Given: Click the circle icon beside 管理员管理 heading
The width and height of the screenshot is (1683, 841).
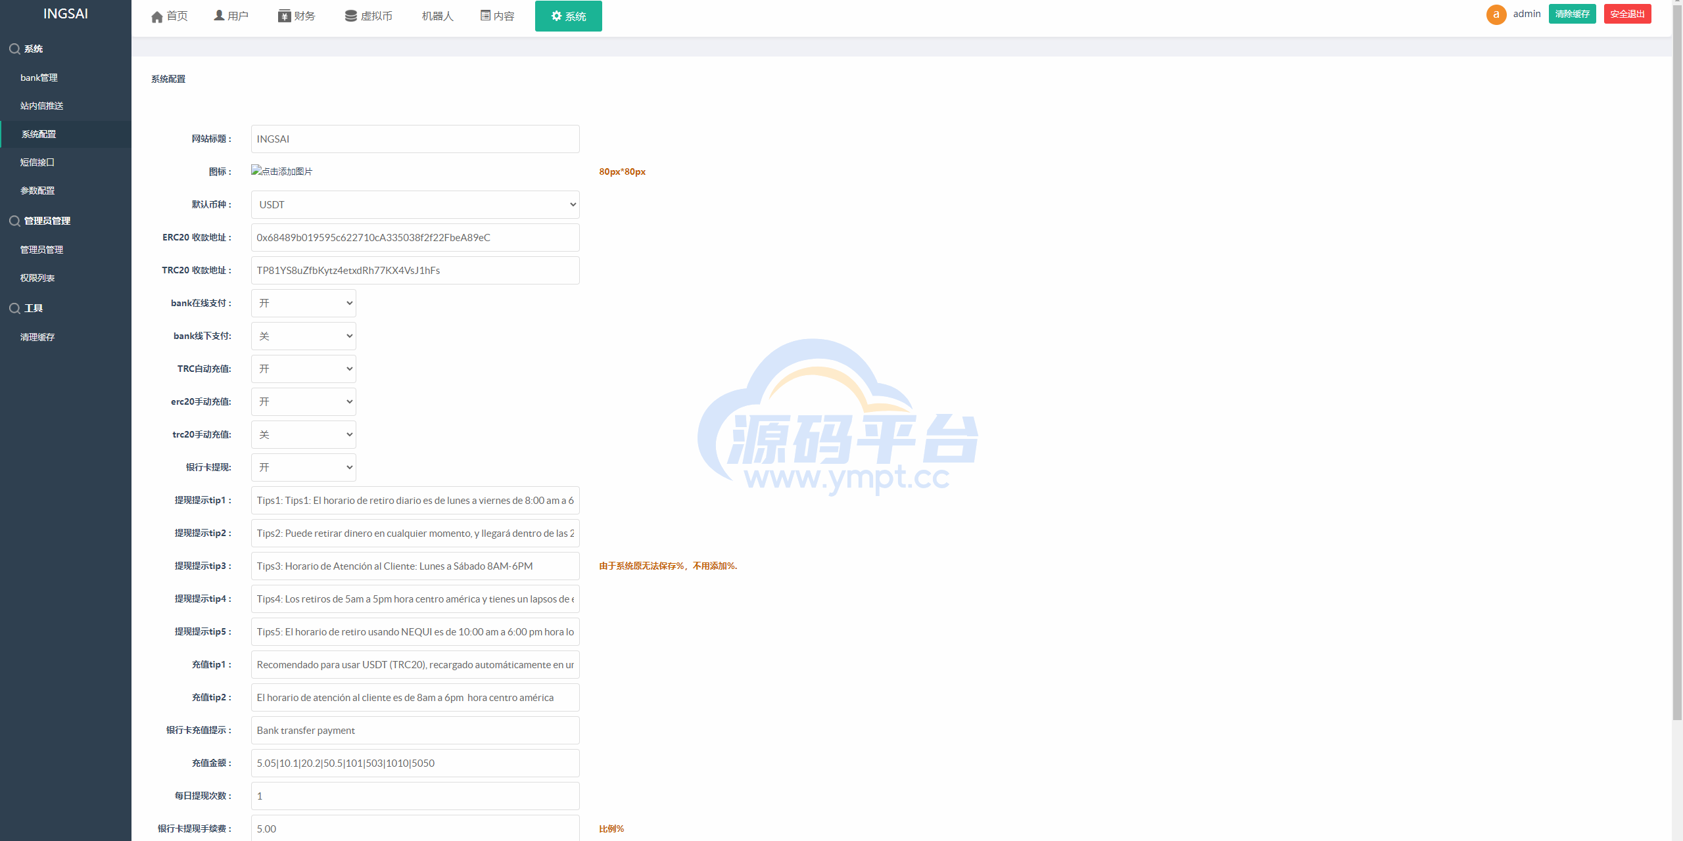Looking at the screenshot, I should 14,221.
